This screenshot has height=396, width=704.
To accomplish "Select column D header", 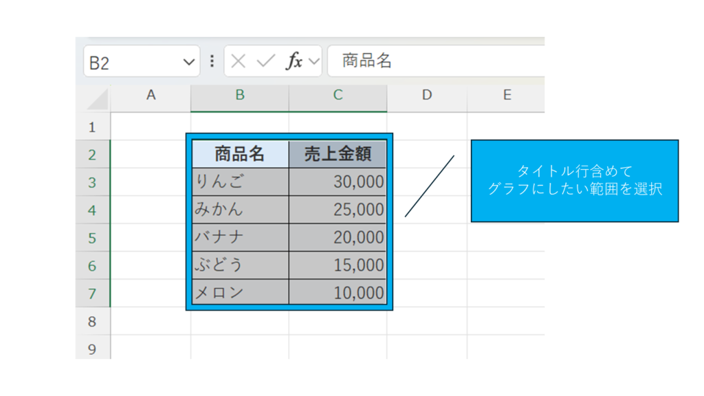I will pyautogui.click(x=426, y=96).
